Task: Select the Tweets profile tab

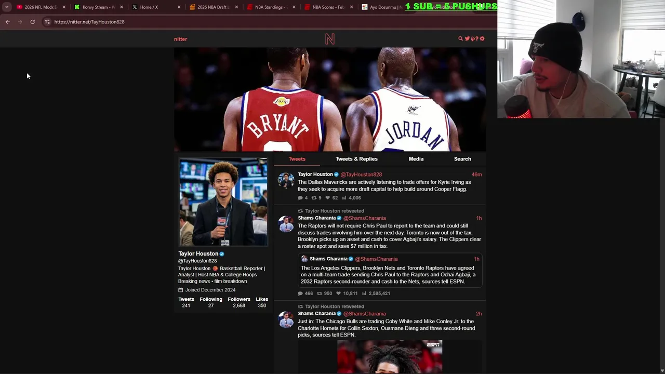Action: [297, 159]
